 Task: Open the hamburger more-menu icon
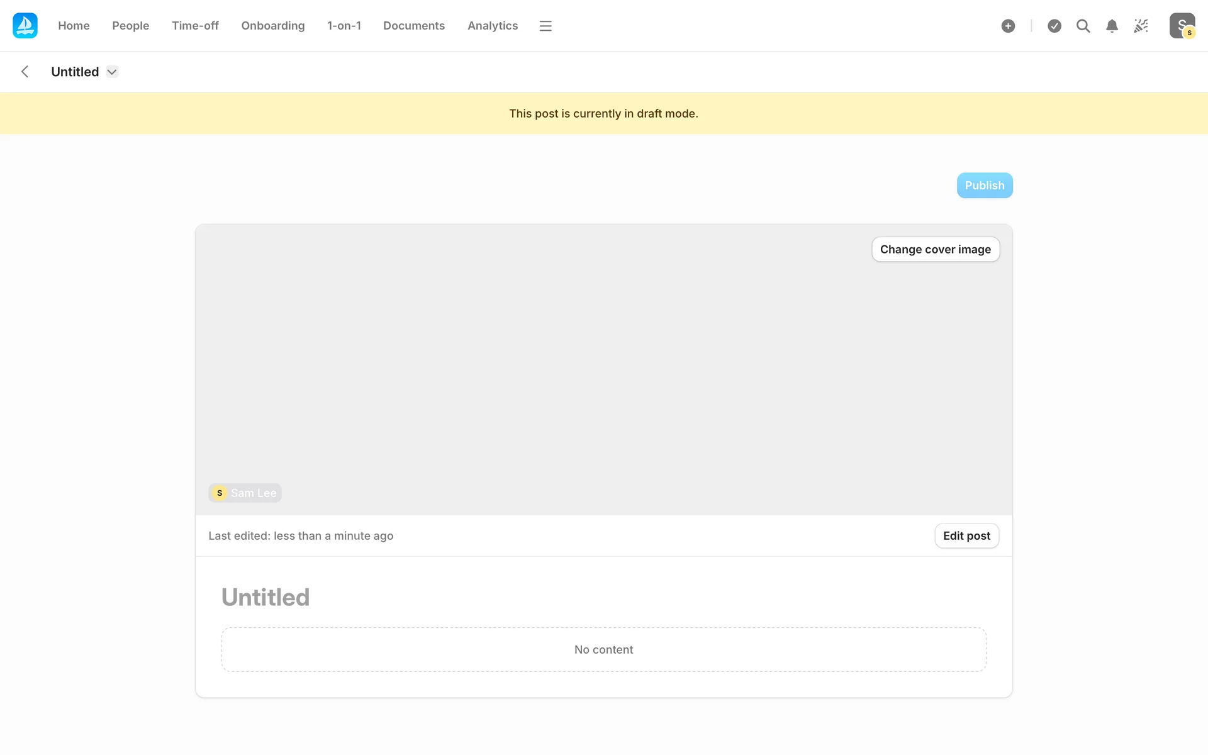pyautogui.click(x=545, y=26)
